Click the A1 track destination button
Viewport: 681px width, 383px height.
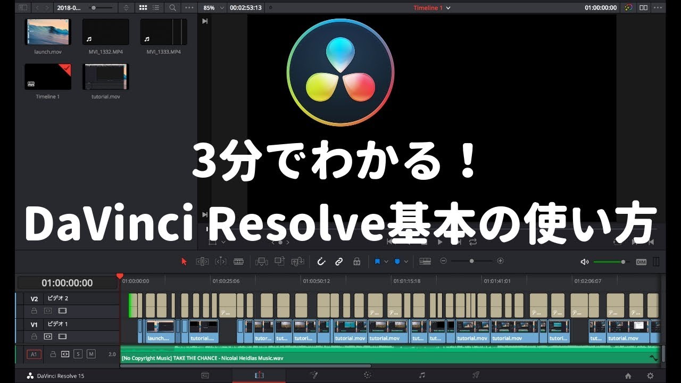point(34,354)
